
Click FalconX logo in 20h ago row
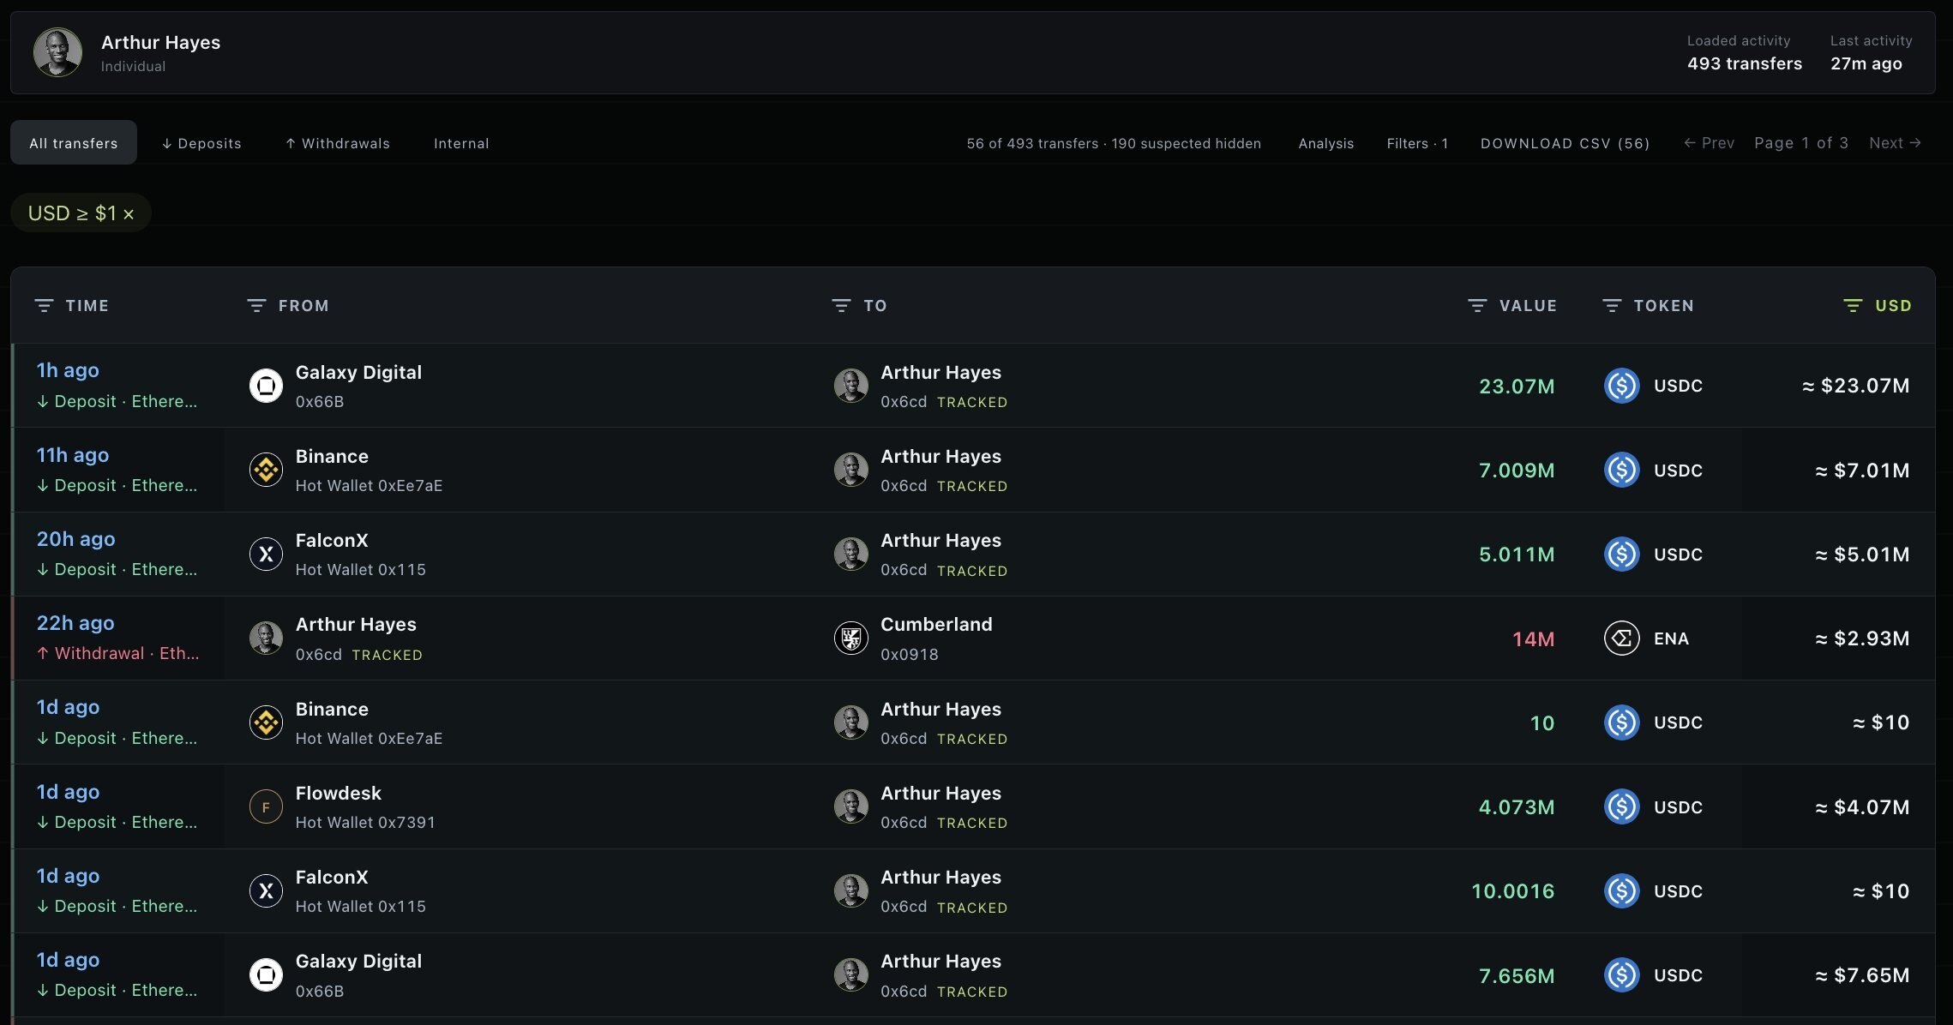(266, 554)
